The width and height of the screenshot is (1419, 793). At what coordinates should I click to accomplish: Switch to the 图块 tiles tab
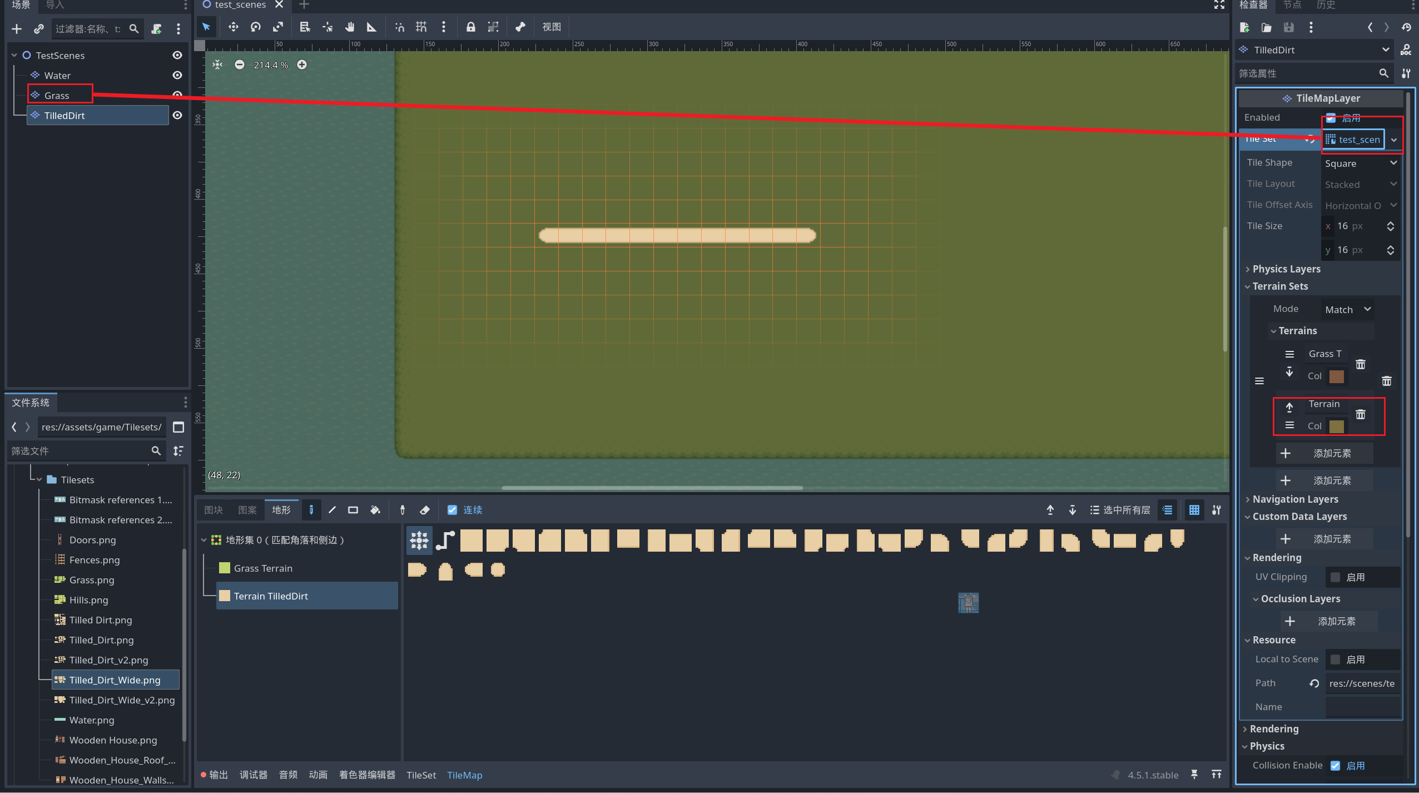coord(214,510)
